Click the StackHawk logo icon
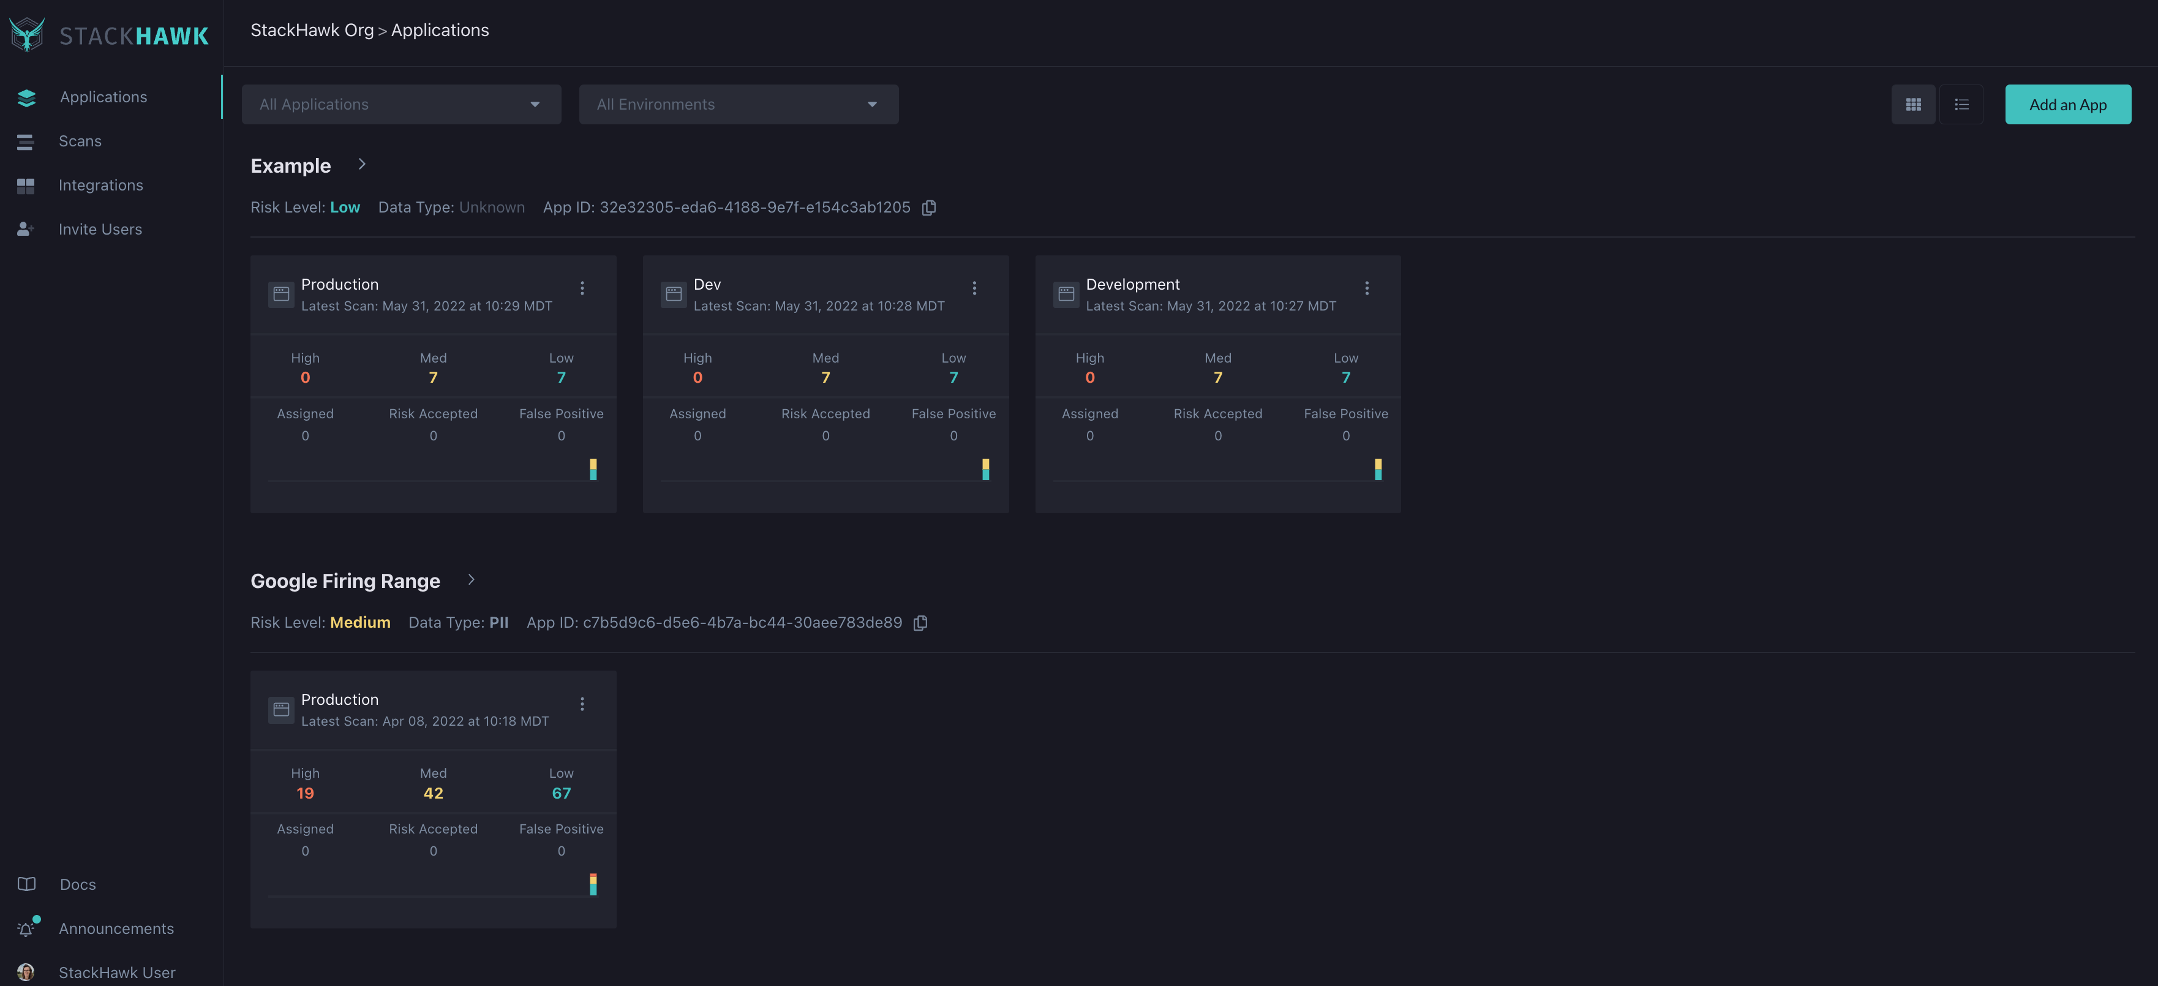The width and height of the screenshot is (2158, 986). pyautogui.click(x=26, y=33)
